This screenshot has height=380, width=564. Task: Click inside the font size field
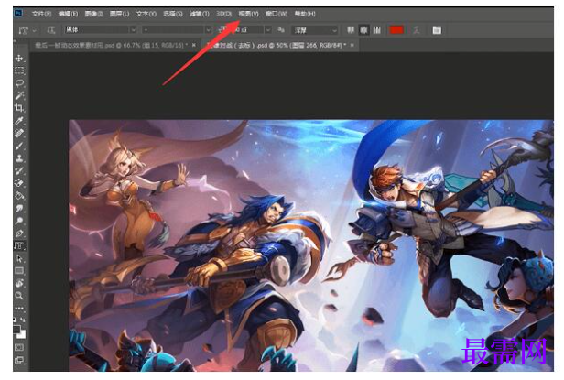(x=248, y=30)
